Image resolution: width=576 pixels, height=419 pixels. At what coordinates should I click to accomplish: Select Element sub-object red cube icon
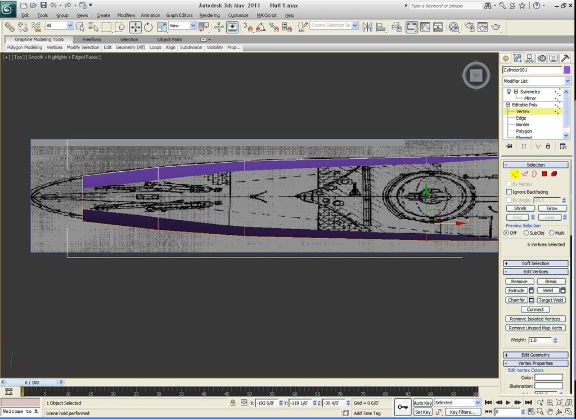tap(554, 174)
